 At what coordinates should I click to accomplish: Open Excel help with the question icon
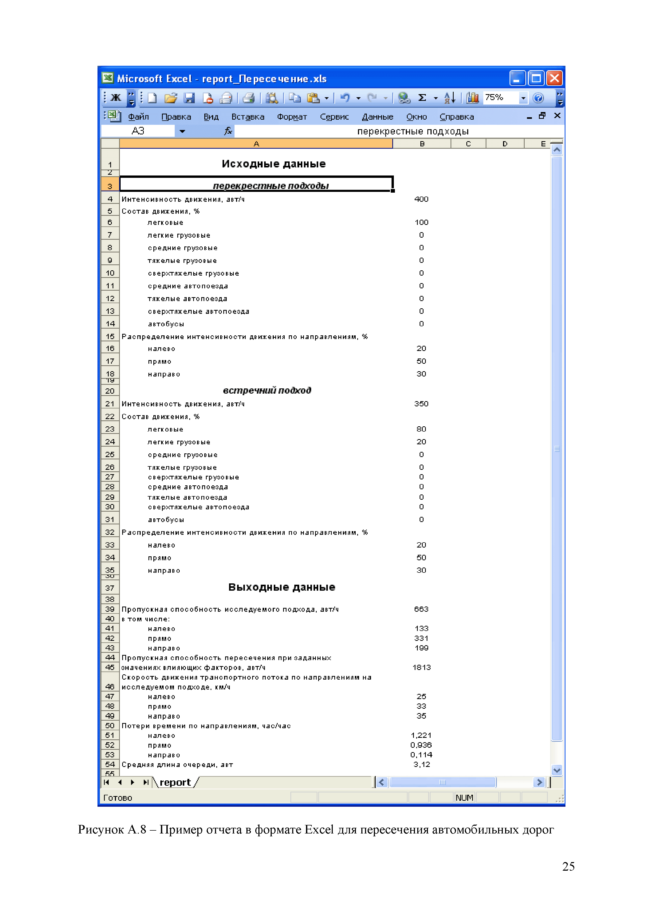coord(538,98)
